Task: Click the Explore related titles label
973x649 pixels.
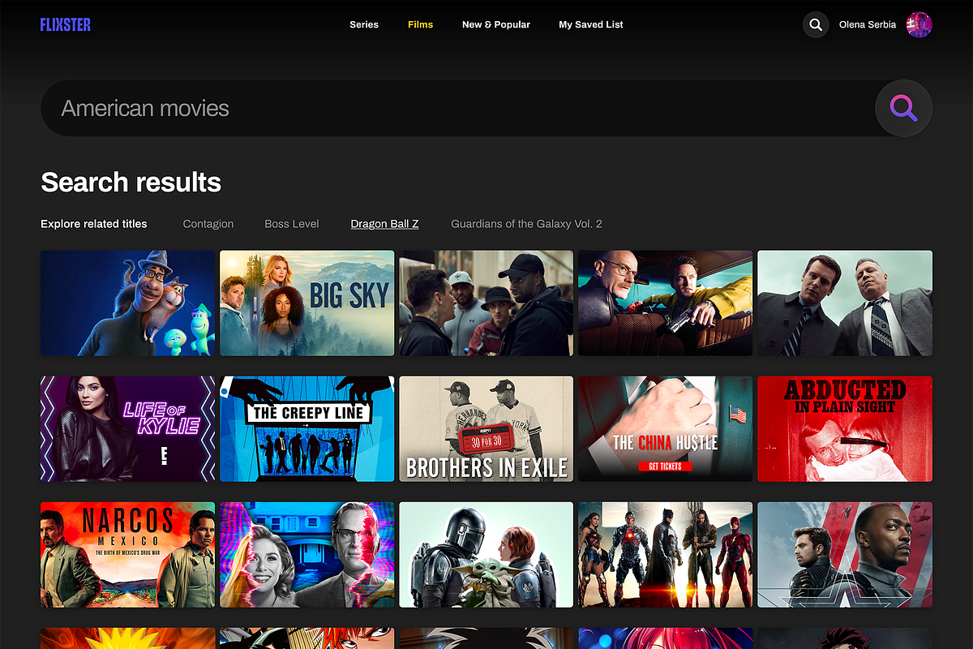Action: tap(94, 224)
